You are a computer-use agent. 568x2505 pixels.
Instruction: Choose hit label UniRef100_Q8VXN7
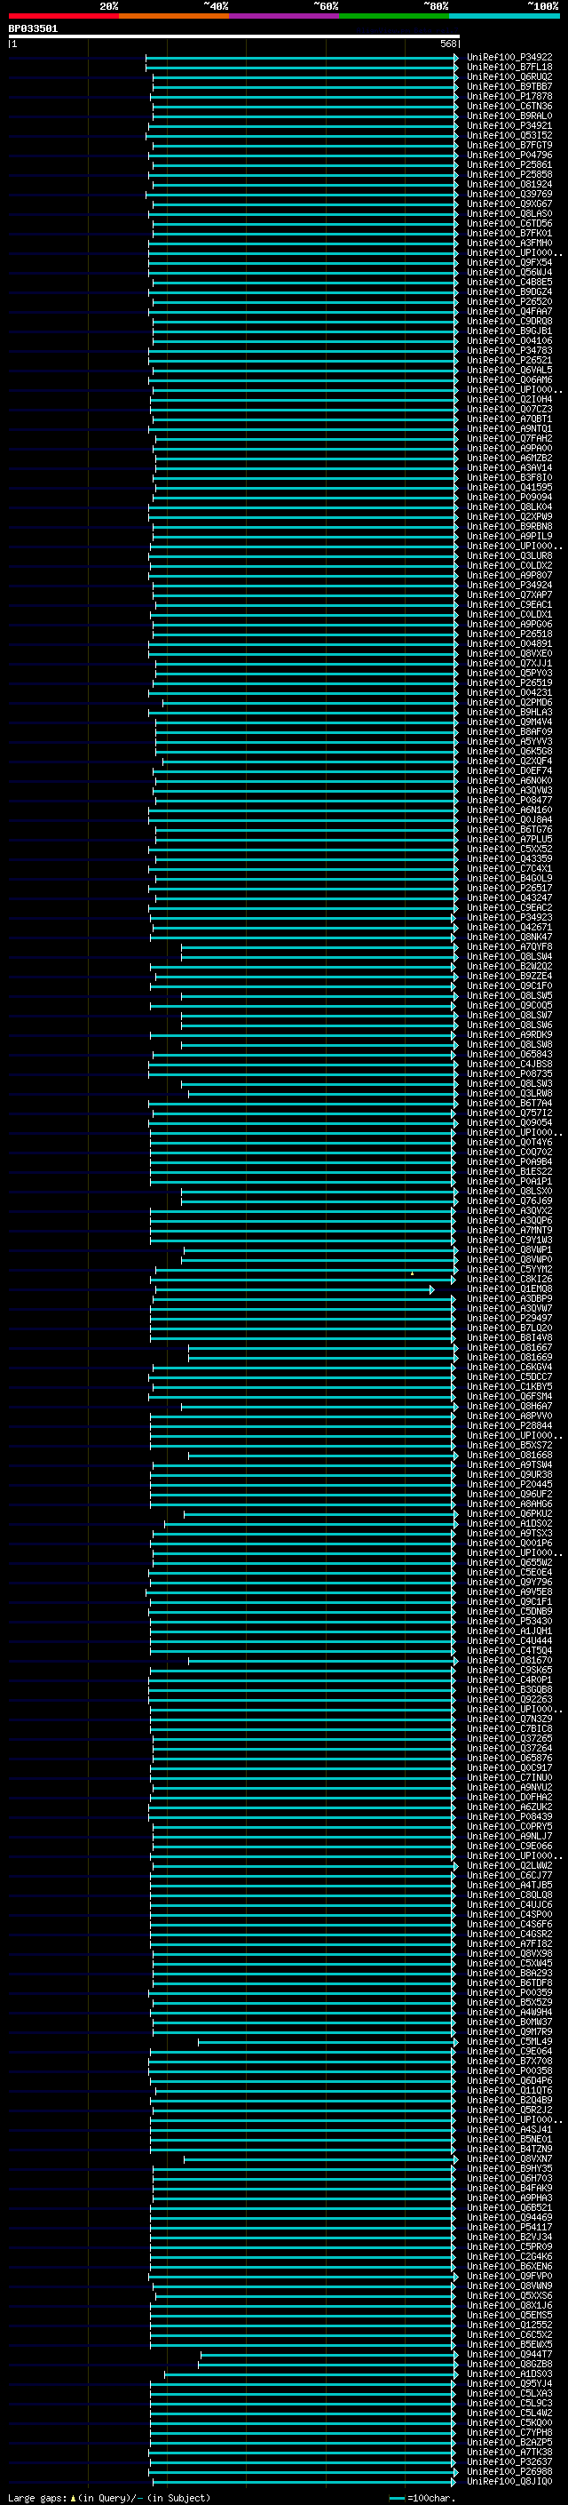pyautogui.click(x=509, y=2160)
